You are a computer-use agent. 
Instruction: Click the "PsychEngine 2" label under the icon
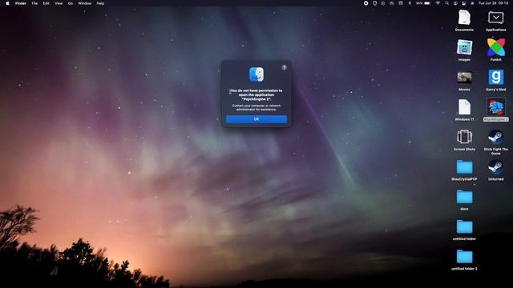click(495, 119)
